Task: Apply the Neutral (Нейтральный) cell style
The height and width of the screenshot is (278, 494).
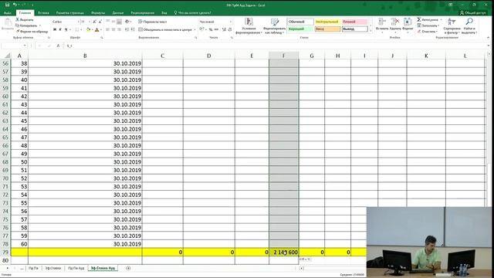Action: tap(327, 22)
